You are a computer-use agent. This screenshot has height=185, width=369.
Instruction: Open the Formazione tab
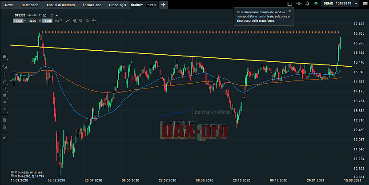[92, 5]
